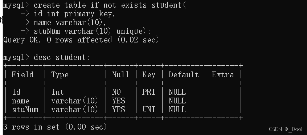The image size is (307, 135).
Task: Click the 'id' field cell
Action: 16,92
